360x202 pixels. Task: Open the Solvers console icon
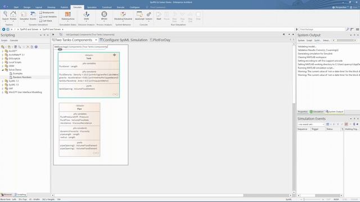click(x=148, y=16)
